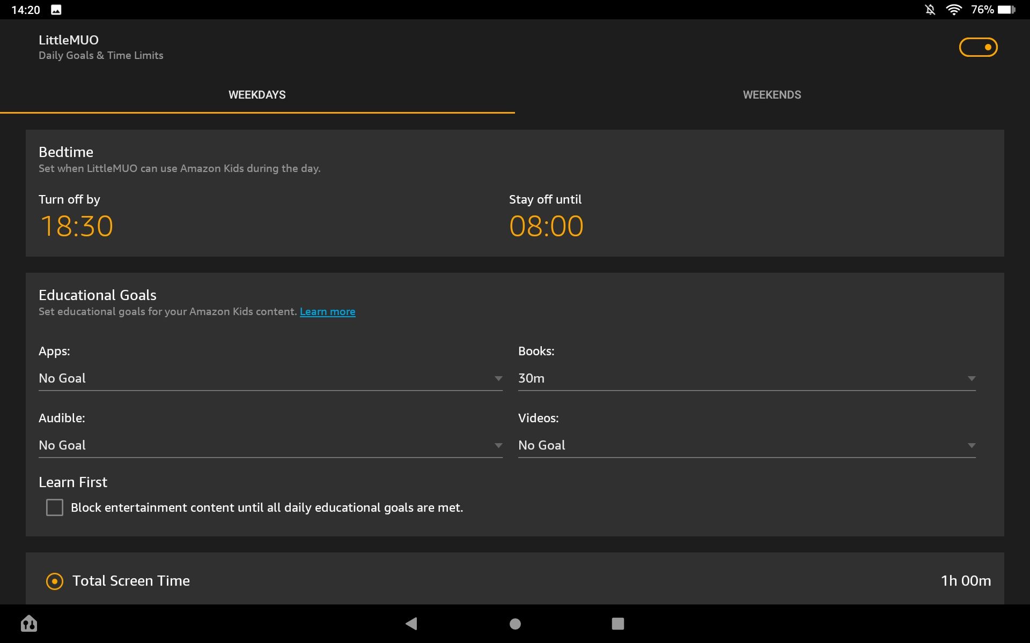Open the Learn more link
Screen dimensions: 1030x643
[327, 312]
